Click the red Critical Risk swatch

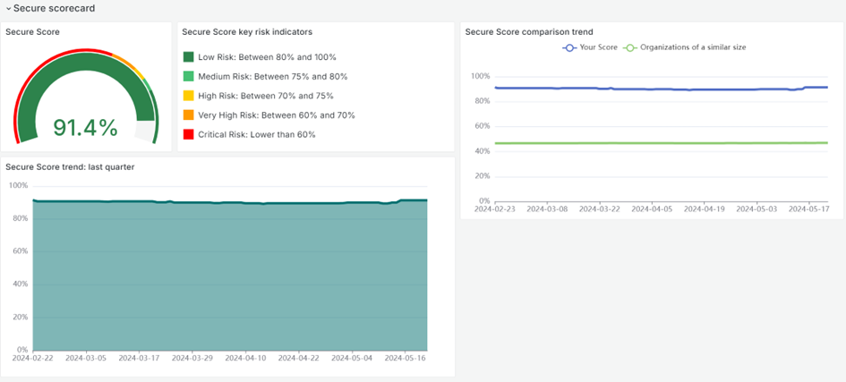point(189,134)
